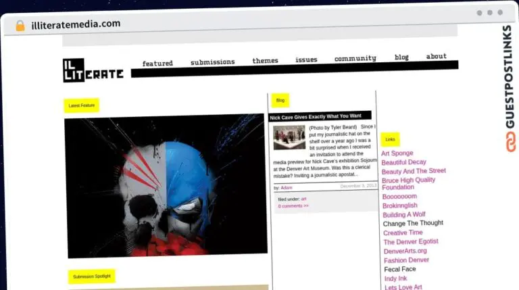
Task: Click the Nick Cave post thumbnail photo
Action: pos(289,137)
